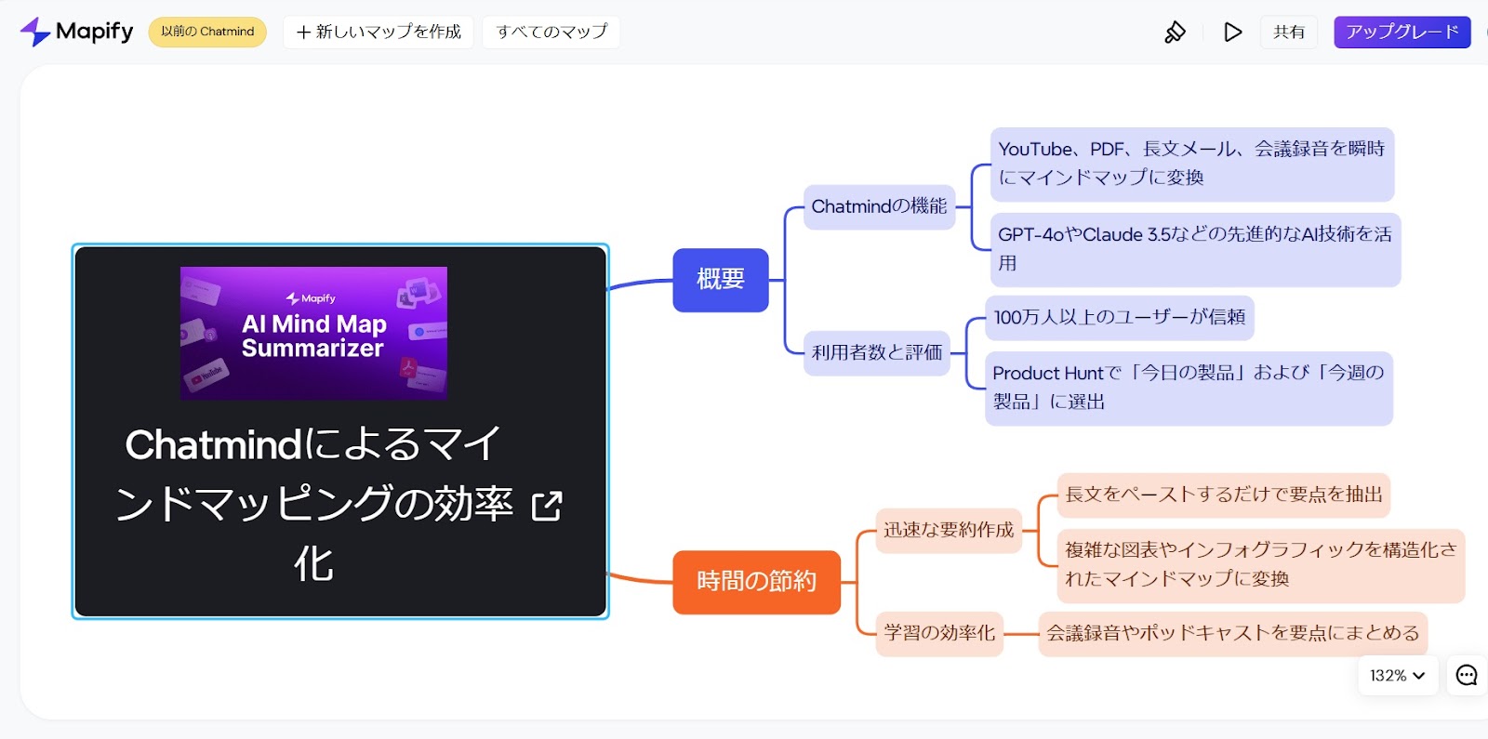Screen dimensions: 1488x739
Task: Click the アップグレード upgrade button
Action: tap(1402, 32)
